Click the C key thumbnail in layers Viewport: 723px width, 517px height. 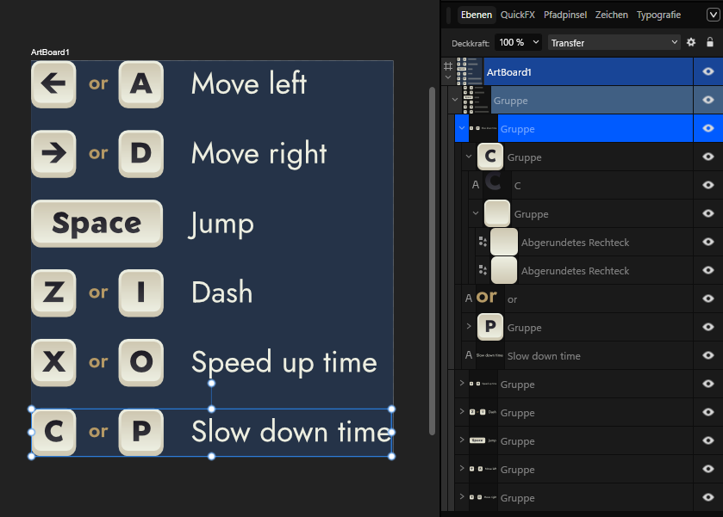(490, 157)
